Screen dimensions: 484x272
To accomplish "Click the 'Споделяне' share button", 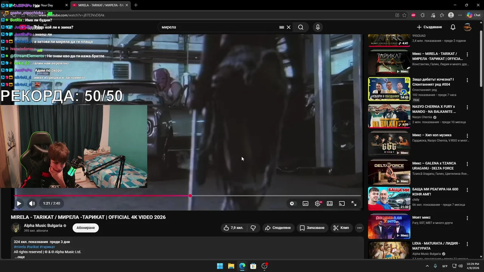I will [278, 228].
